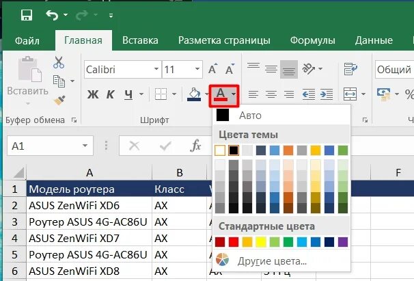
Task: Insert function with fx button
Action: pos(195,146)
